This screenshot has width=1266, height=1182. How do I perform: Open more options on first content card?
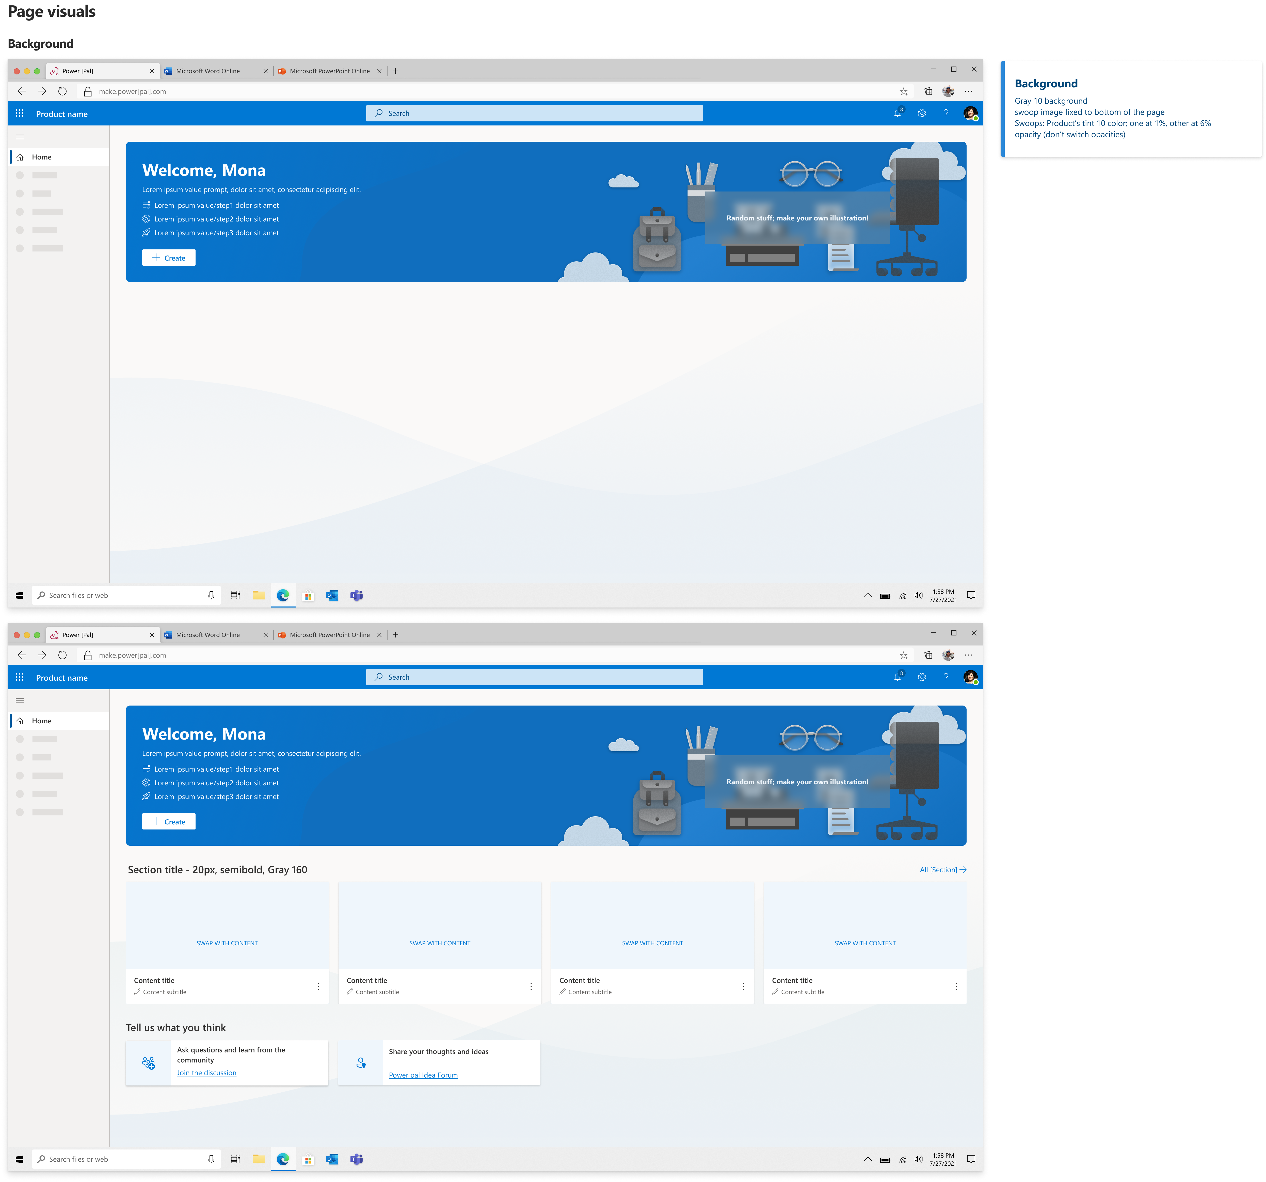tap(318, 986)
